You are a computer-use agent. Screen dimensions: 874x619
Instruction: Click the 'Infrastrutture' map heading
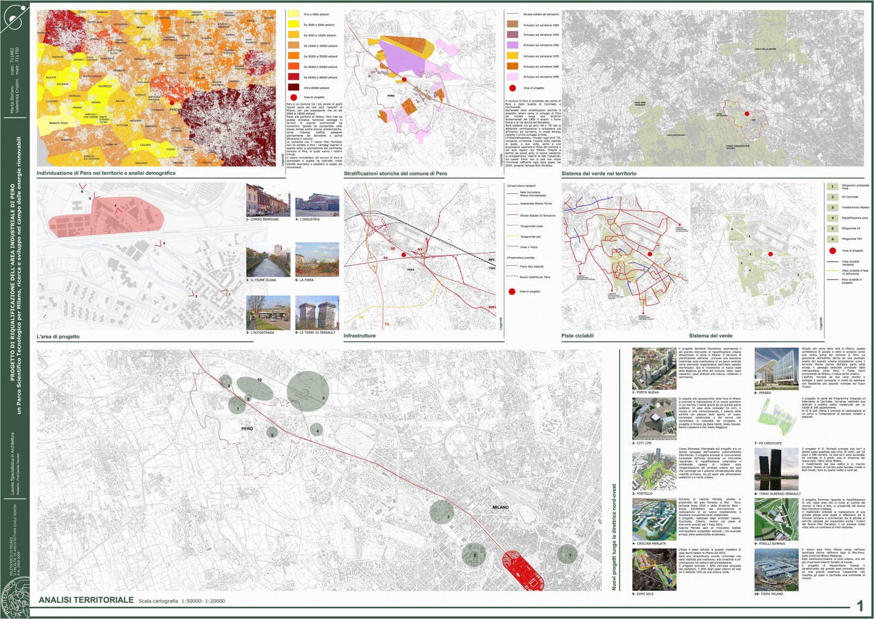(x=359, y=336)
